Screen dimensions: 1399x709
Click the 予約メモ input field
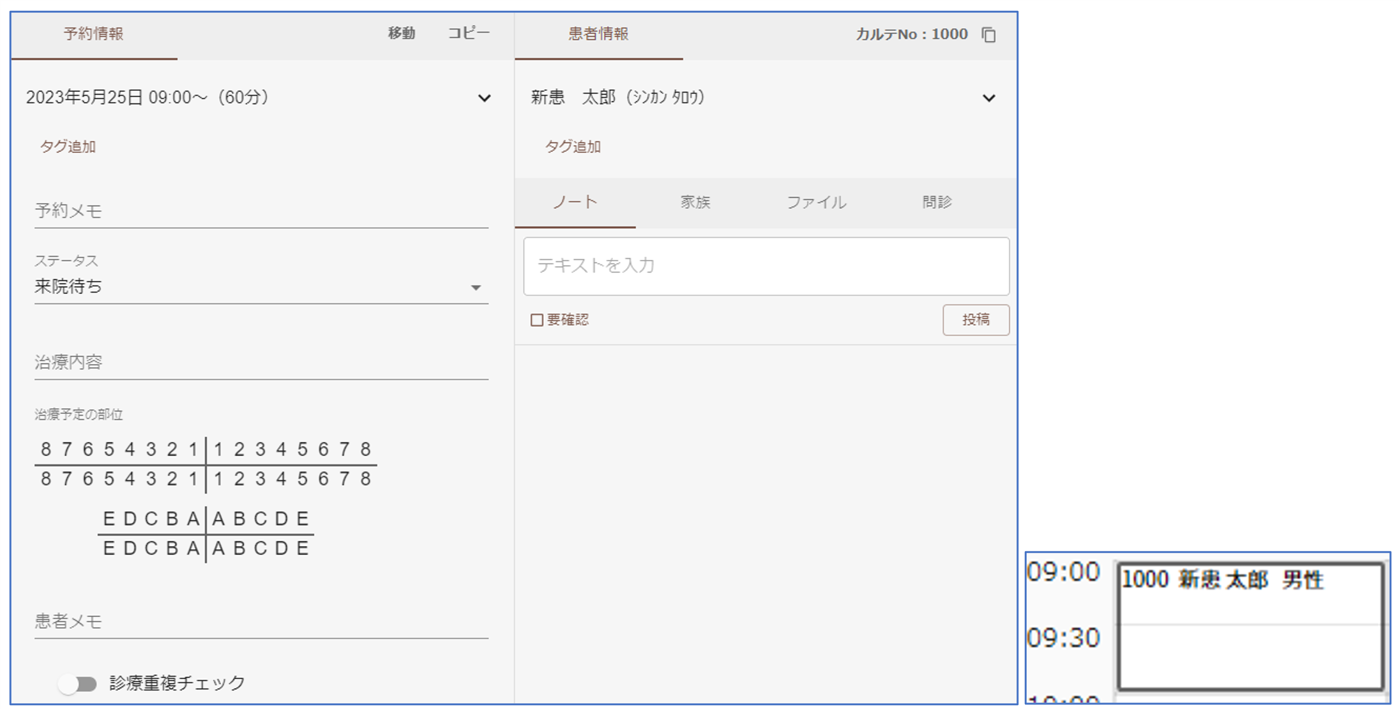pos(261,211)
